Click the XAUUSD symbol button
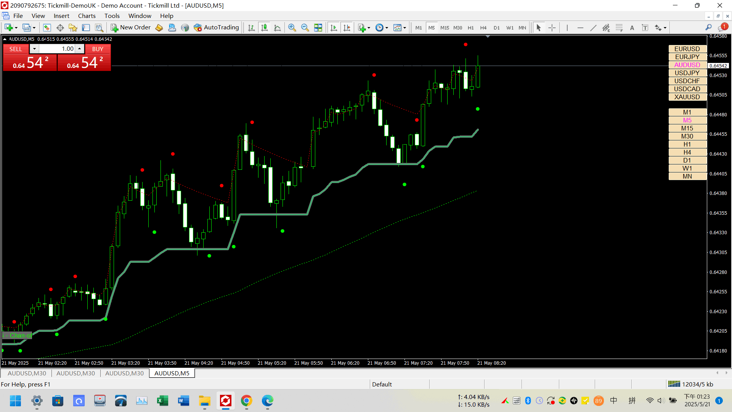The height and width of the screenshot is (412, 732). click(687, 97)
